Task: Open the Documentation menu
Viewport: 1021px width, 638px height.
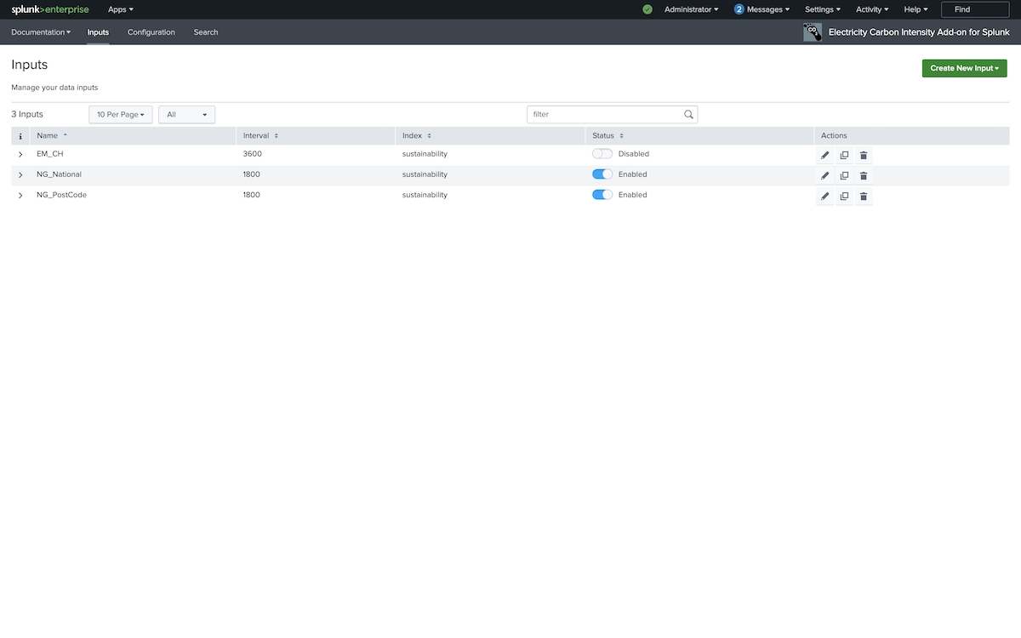Action: tap(41, 32)
